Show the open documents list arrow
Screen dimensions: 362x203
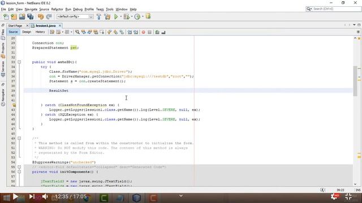pyautogui.click(x=354, y=25)
